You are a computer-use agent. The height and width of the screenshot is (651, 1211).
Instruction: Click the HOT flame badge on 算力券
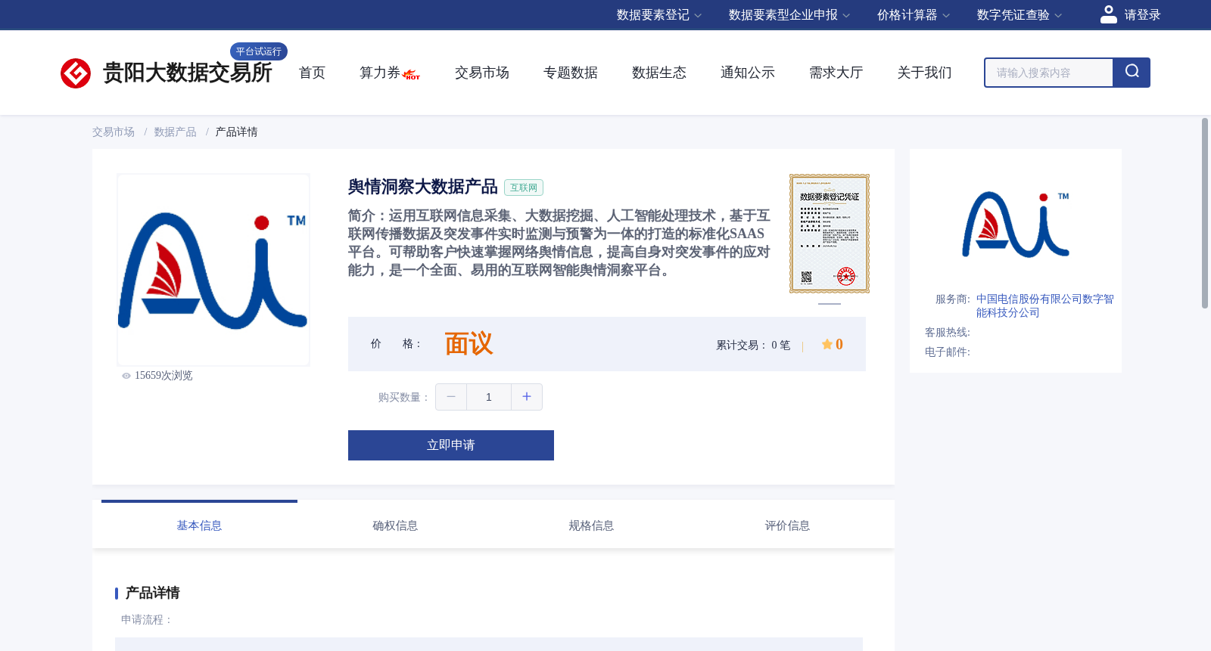[x=412, y=75]
